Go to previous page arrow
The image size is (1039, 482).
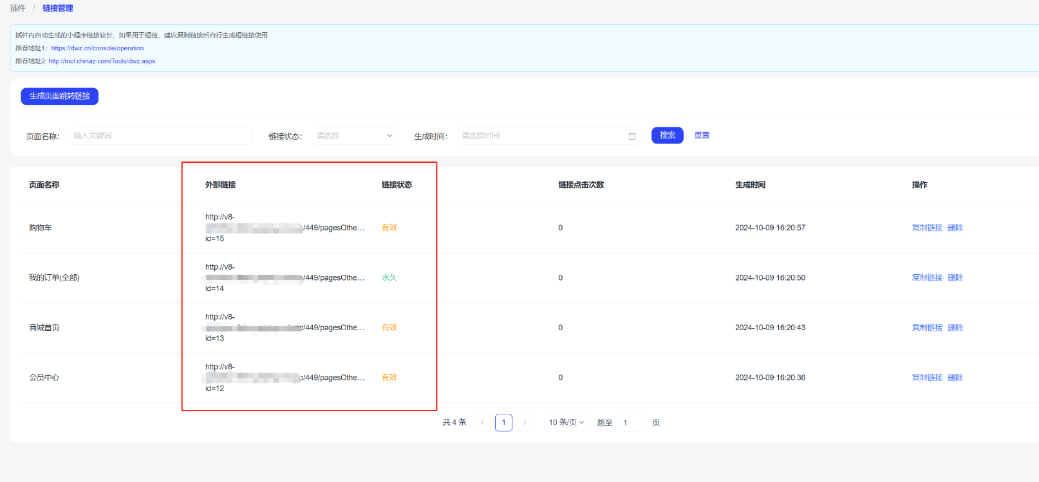point(482,423)
